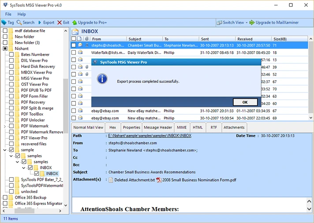Click folder tree scroll up arrow
Screen dimensions: 314x223
click(x=65, y=31)
